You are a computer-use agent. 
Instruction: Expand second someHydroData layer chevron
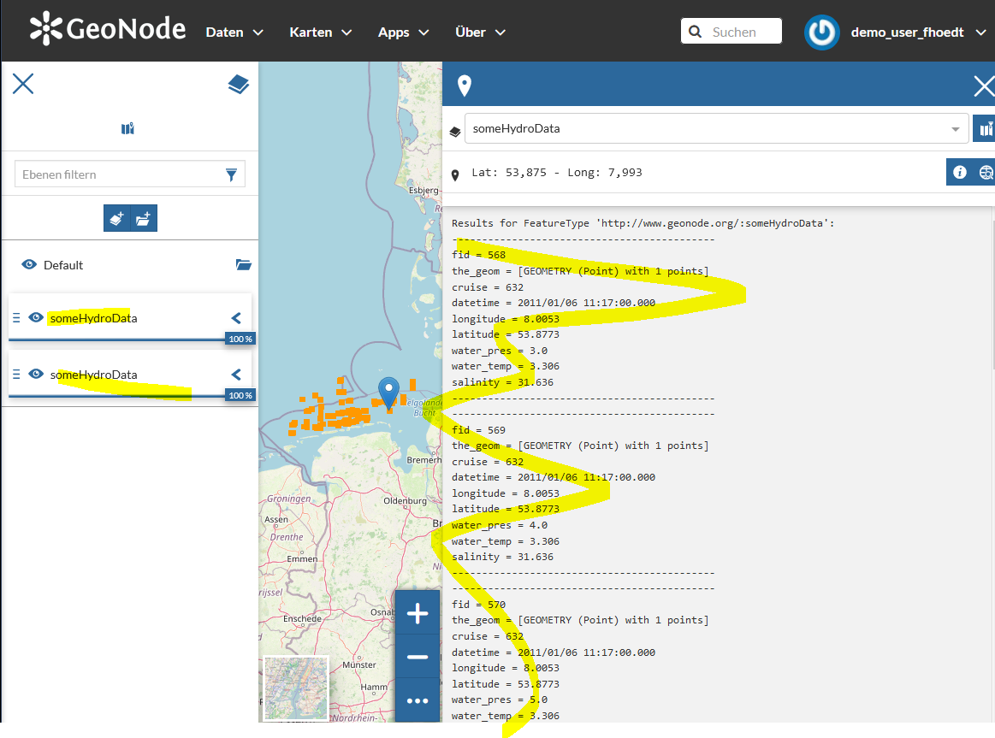coord(236,375)
